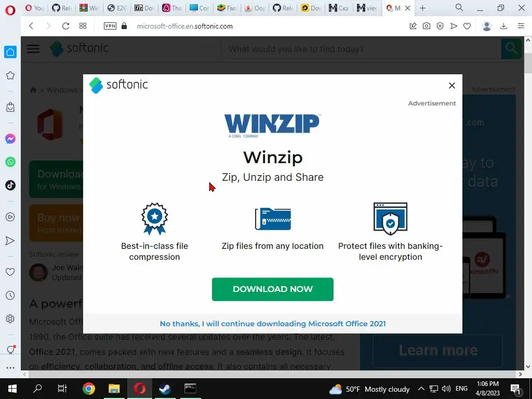Close the Winzip advertisement popup

click(452, 86)
